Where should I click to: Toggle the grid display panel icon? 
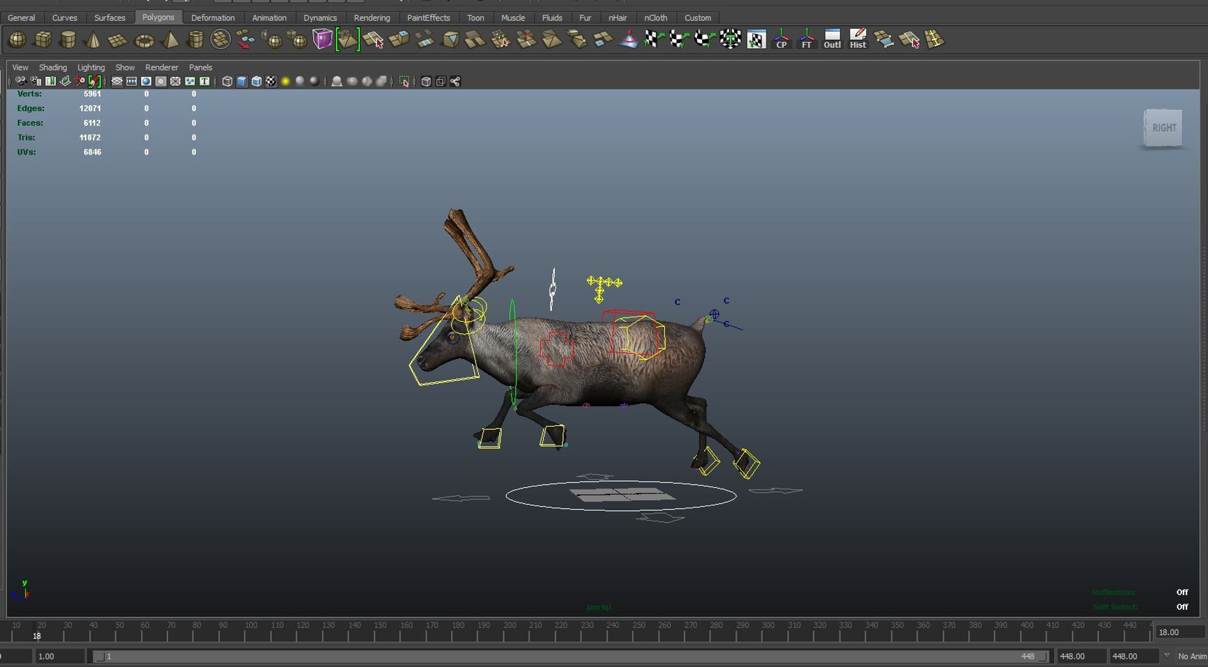(117, 81)
